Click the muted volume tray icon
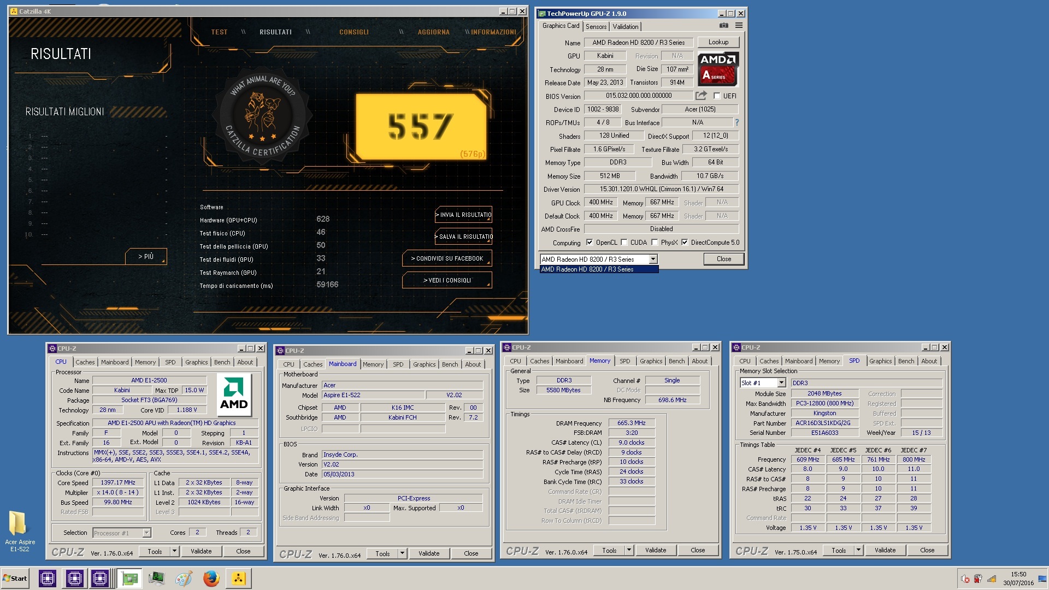This screenshot has width=1049, height=590. point(965,579)
